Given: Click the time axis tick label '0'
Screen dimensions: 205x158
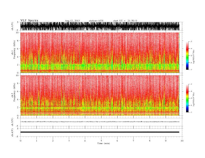Looking at the screenshot, I should 20,141.
